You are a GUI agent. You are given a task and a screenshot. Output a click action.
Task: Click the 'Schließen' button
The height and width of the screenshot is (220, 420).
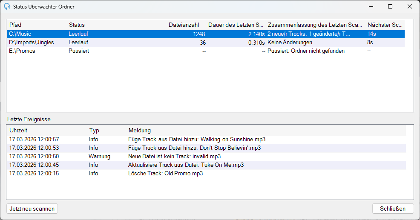pyautogui.click(x=393, y=209)
